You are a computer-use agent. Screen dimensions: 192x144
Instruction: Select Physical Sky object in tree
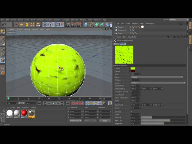pos(123,30)
